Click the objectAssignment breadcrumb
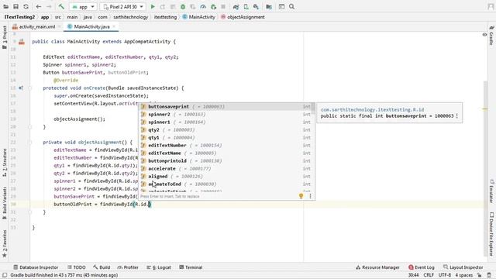The height and width of the screenshot is (279, 496). point(243,17)
